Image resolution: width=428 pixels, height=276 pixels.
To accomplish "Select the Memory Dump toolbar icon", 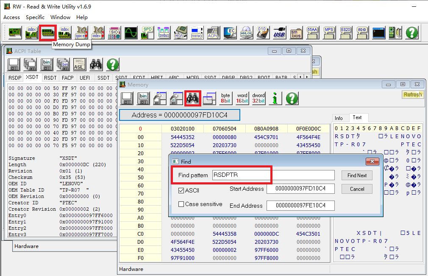I will pyautogui.click(x=47, y=32).
